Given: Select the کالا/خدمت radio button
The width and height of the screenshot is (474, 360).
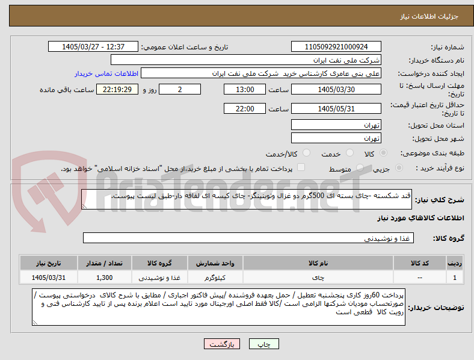Looking at the screenshot, I should pyautogui.click(x=306, y=153).
